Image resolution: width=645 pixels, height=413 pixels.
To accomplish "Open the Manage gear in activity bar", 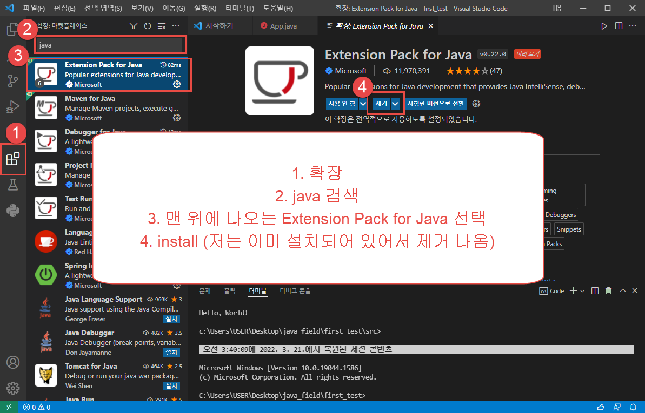I will point(13,388).
